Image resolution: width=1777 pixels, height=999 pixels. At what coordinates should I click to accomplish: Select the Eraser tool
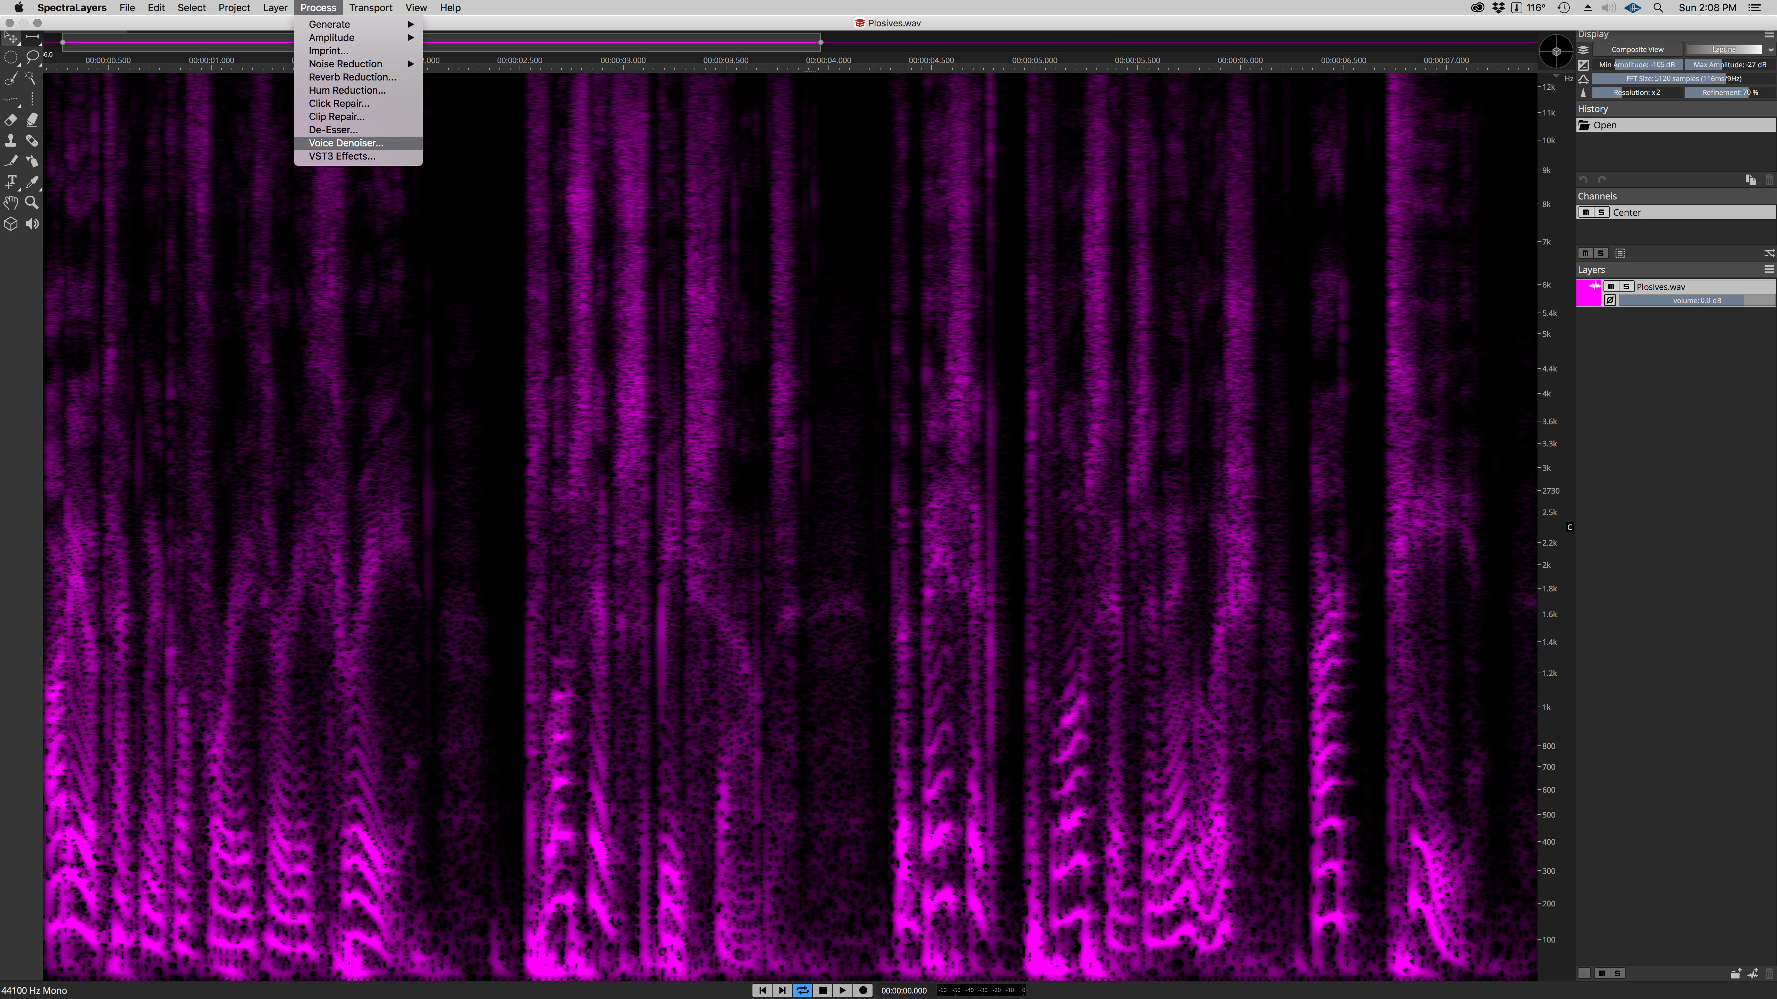tap(10, 119)
